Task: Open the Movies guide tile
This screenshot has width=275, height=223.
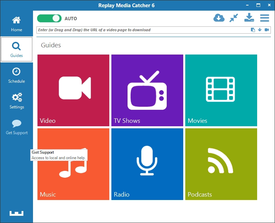Action: point(221,90)
